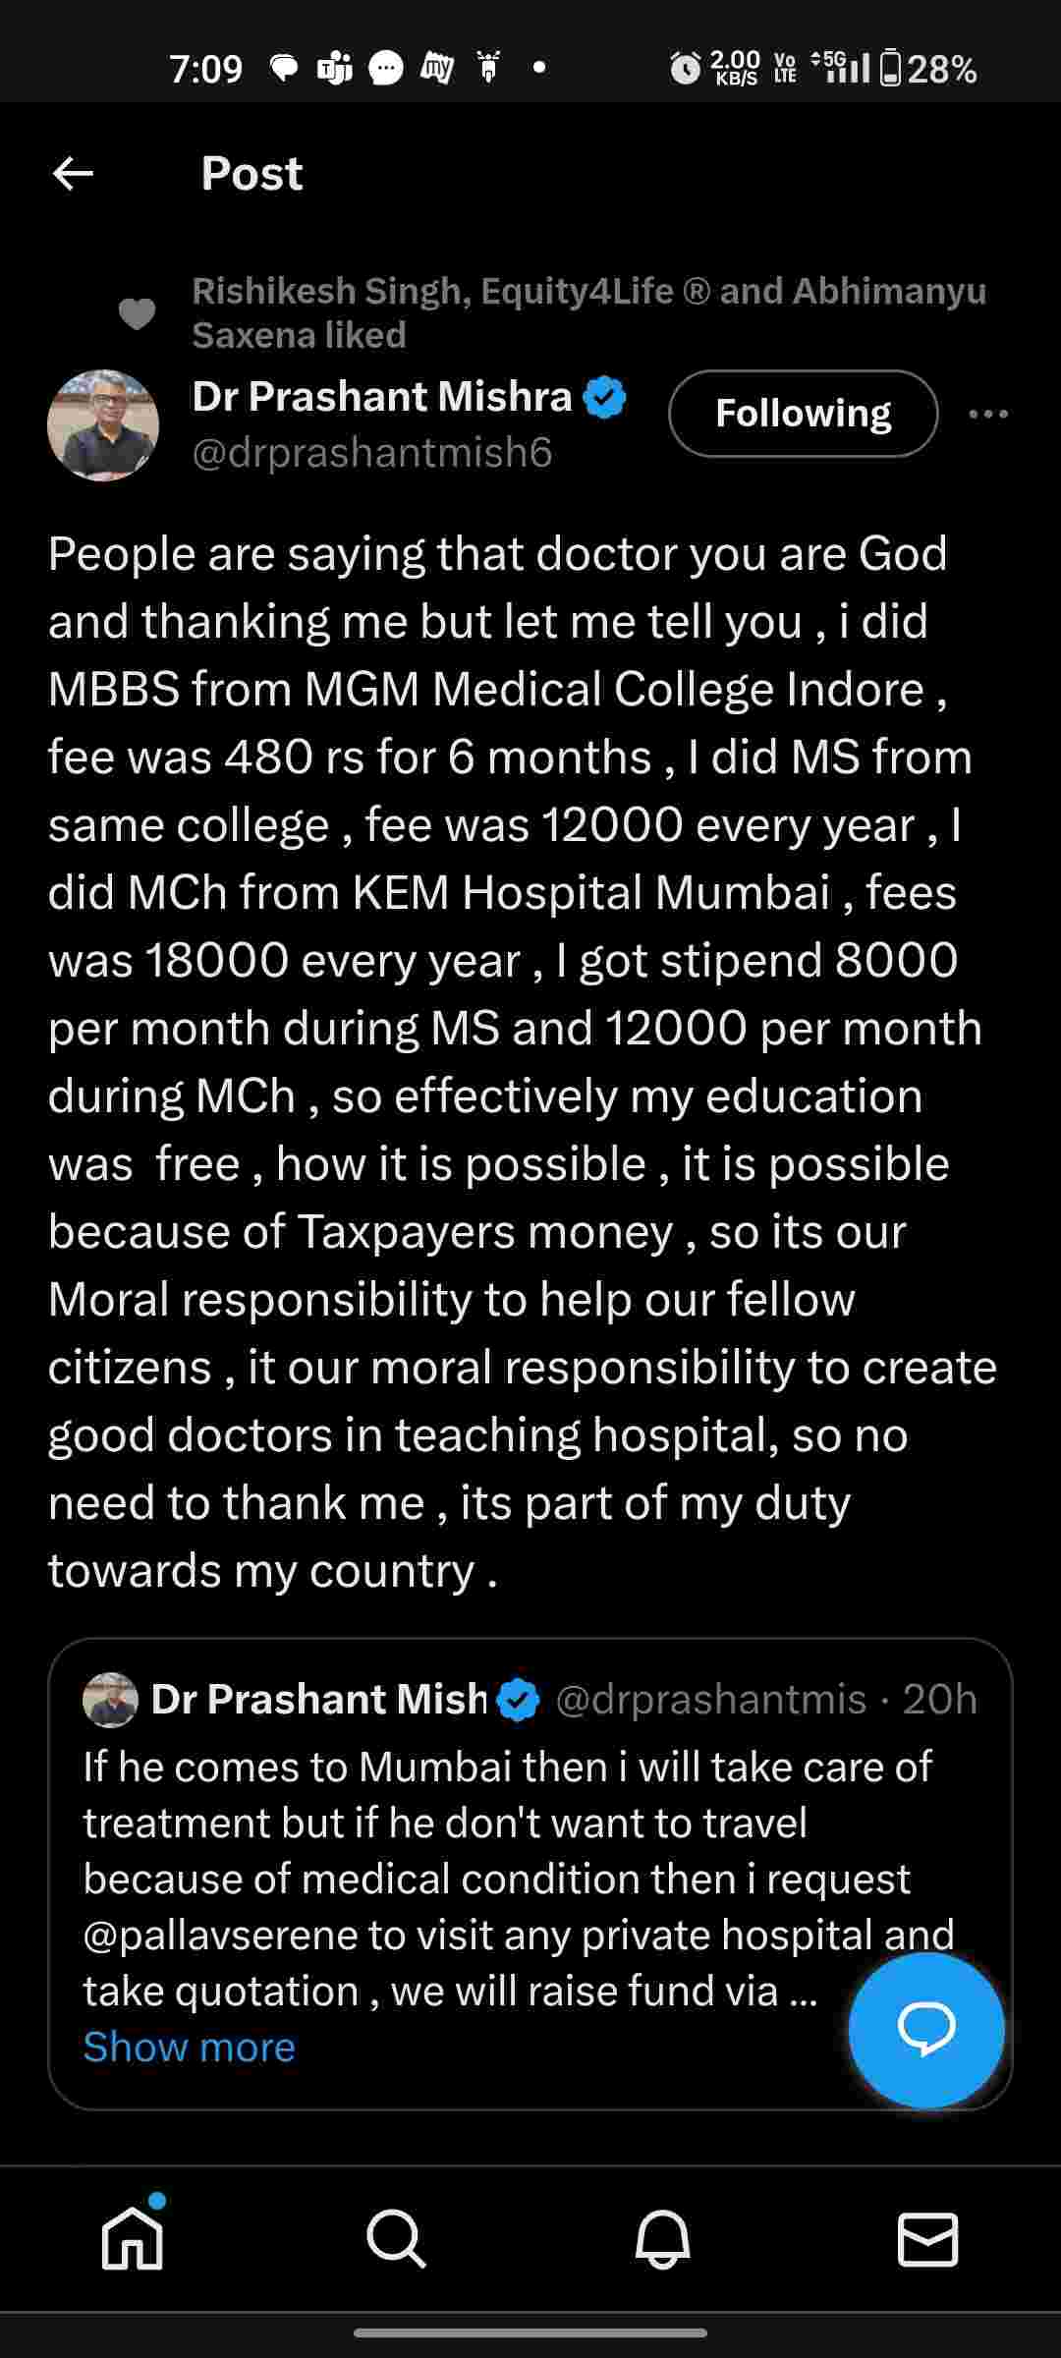Screen dimensions: 1061x2358
Task: Toggle the Following button for Dr Prashant Mishra
Action: (x=803, y=414)
